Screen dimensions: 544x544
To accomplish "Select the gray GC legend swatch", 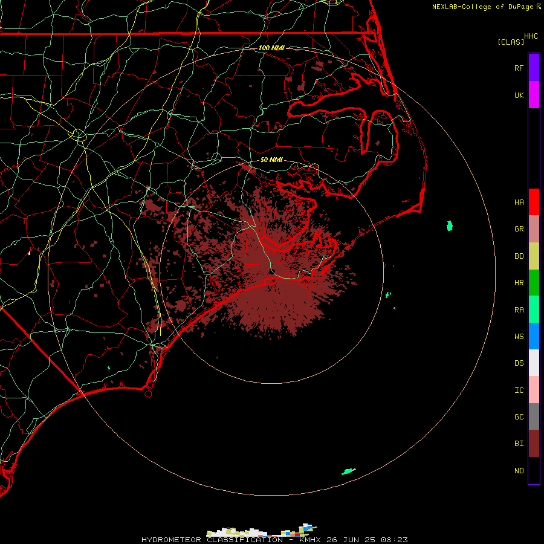I will coord(534,416).
